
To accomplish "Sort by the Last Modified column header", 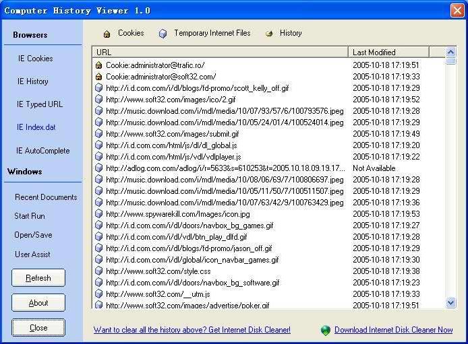I will tap(388, 53).
